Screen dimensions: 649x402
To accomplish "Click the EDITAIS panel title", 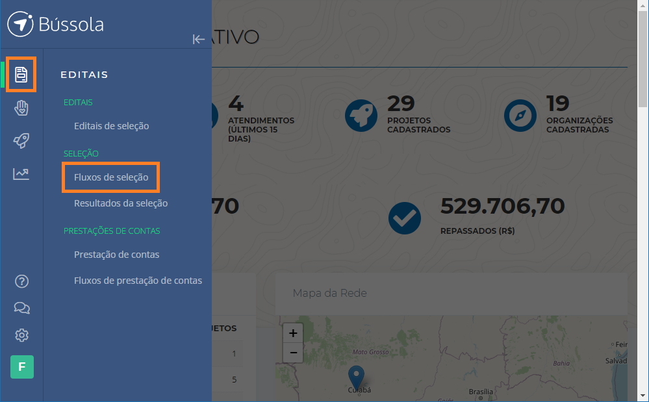I will pyautogui.click(x=84, y=75).
